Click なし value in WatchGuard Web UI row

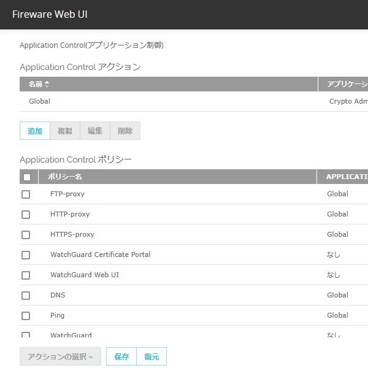[x=334, y=275]
